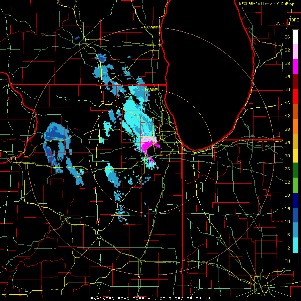This screenshot has width=301, height=301.
Task: Click the 50 value in the legend
Action: tap(287, 90)
